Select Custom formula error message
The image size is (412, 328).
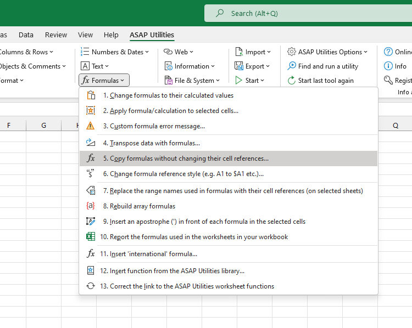[229, 126]
